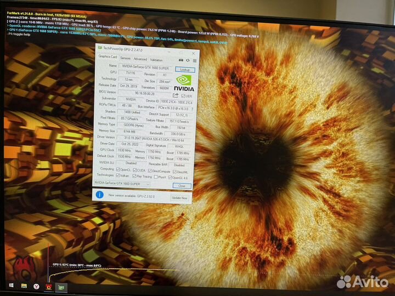Click FurMark GPU temperature graph label
Viewport: 395px width, 296px height.
pos(77,265)
